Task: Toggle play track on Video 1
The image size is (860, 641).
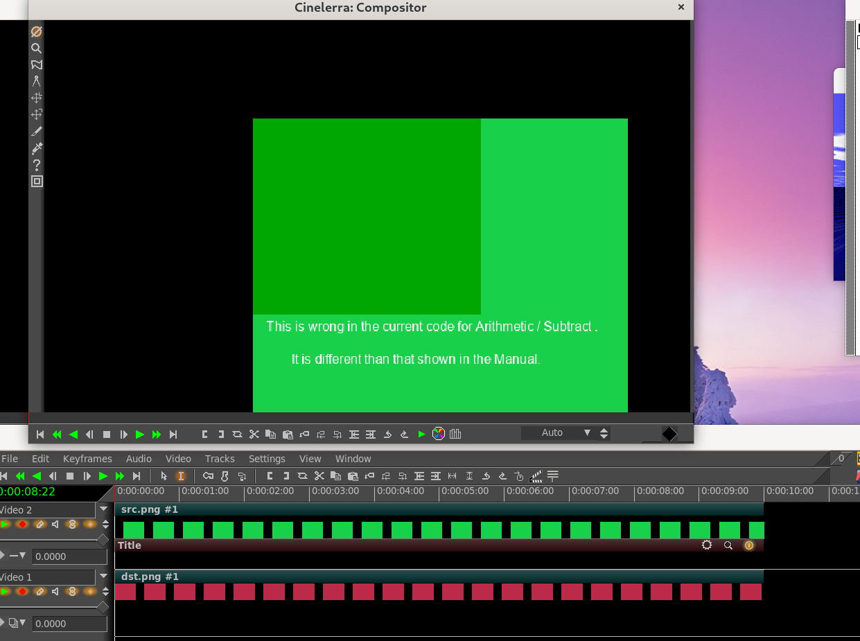Action: click(x=6, y=592)
